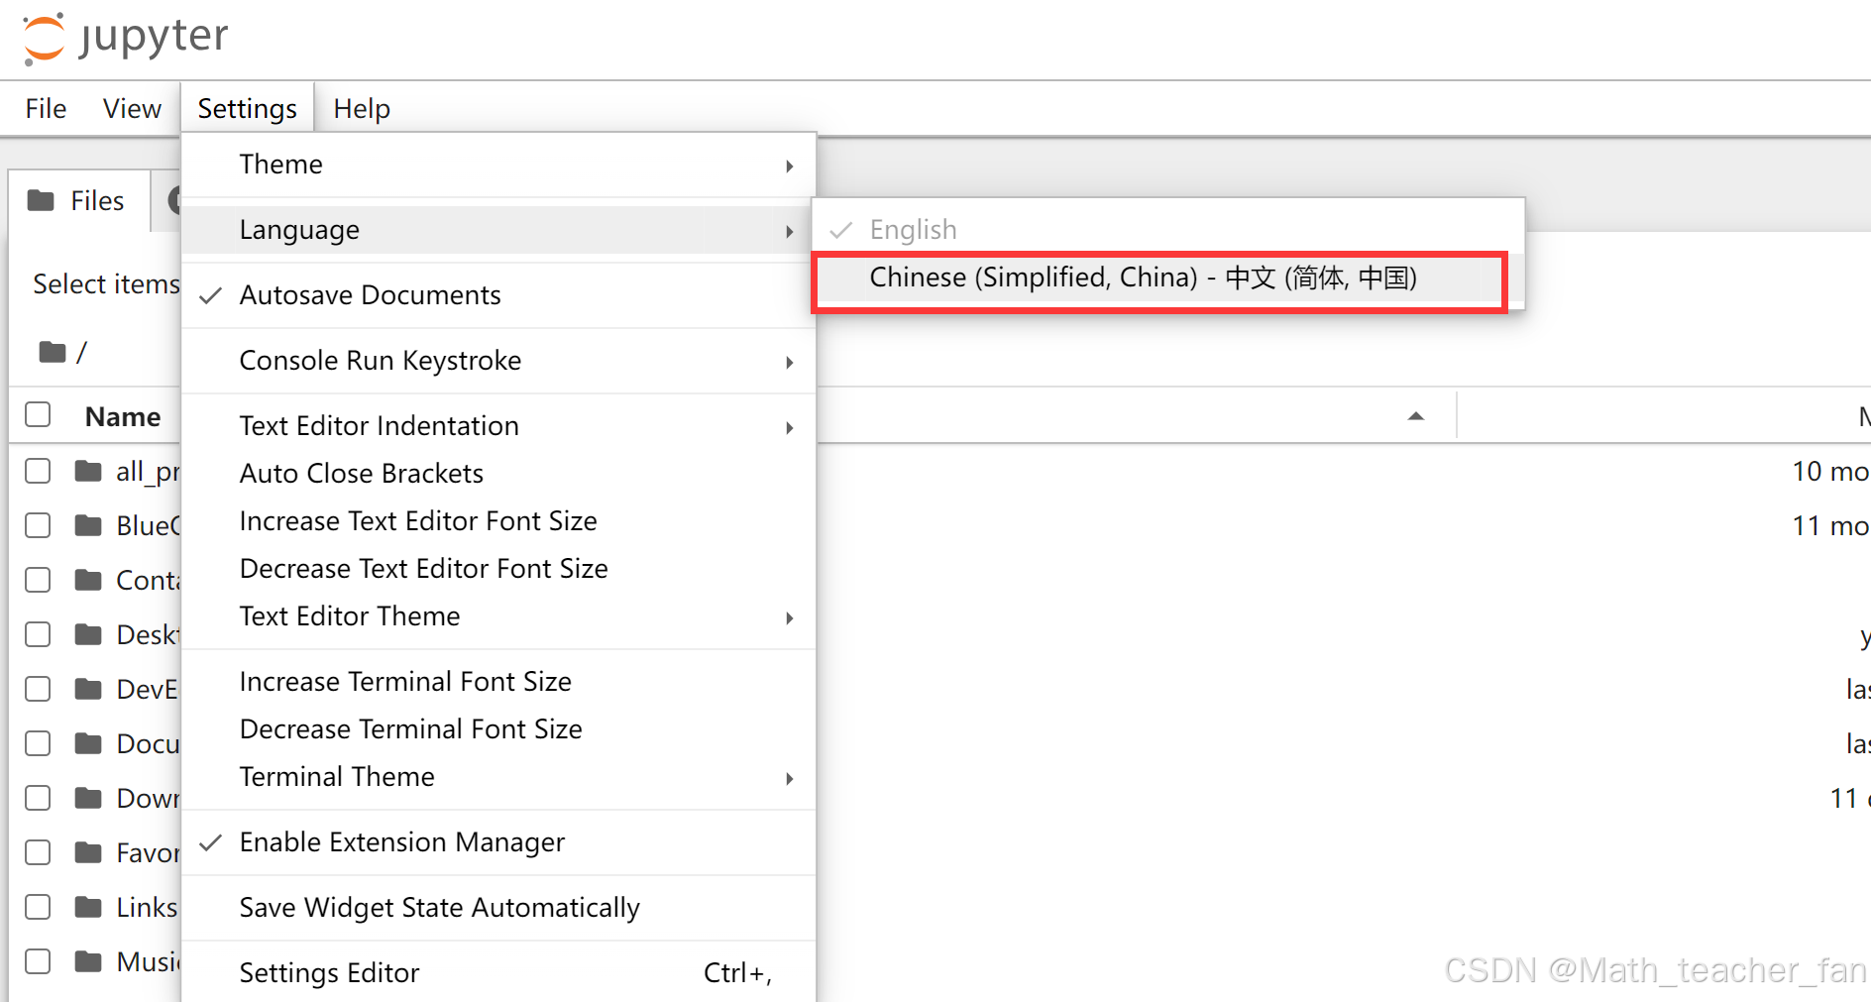
Task: Check the Docu folder checkbox
Action: point(38,743)
